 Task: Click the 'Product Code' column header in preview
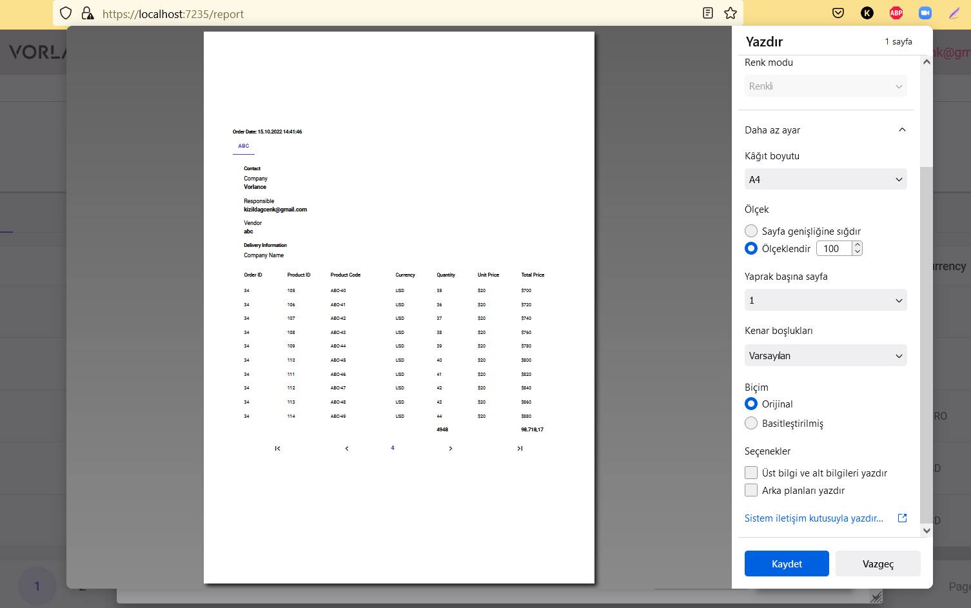(x=346, y=275)
